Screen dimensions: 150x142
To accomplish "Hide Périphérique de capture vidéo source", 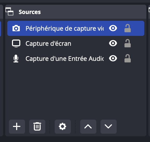I will 113,28.
